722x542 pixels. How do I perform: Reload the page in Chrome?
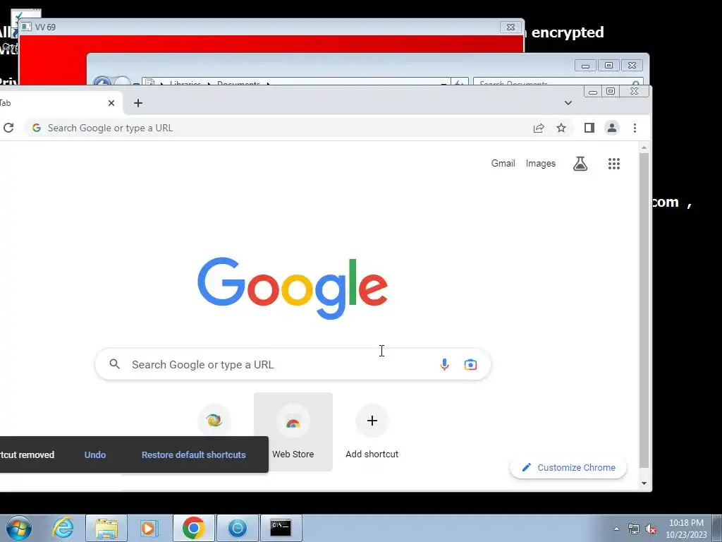pyautogui.click(x=8, y=128)
